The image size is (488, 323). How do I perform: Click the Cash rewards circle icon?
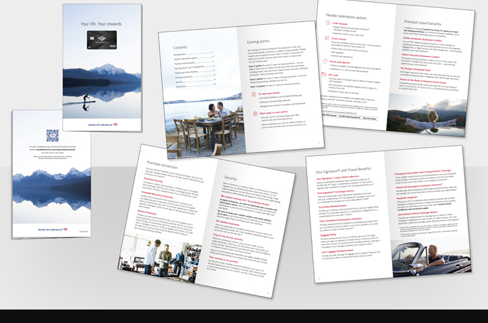click(328, 23)
